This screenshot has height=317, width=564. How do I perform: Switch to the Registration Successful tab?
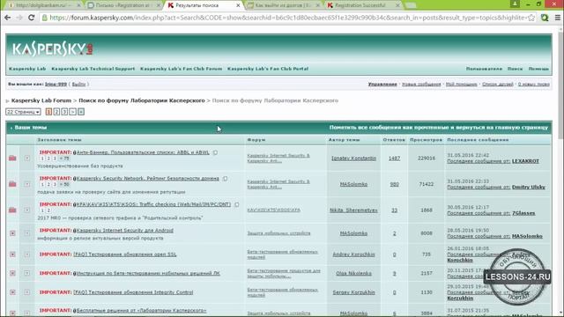[361, 5]
